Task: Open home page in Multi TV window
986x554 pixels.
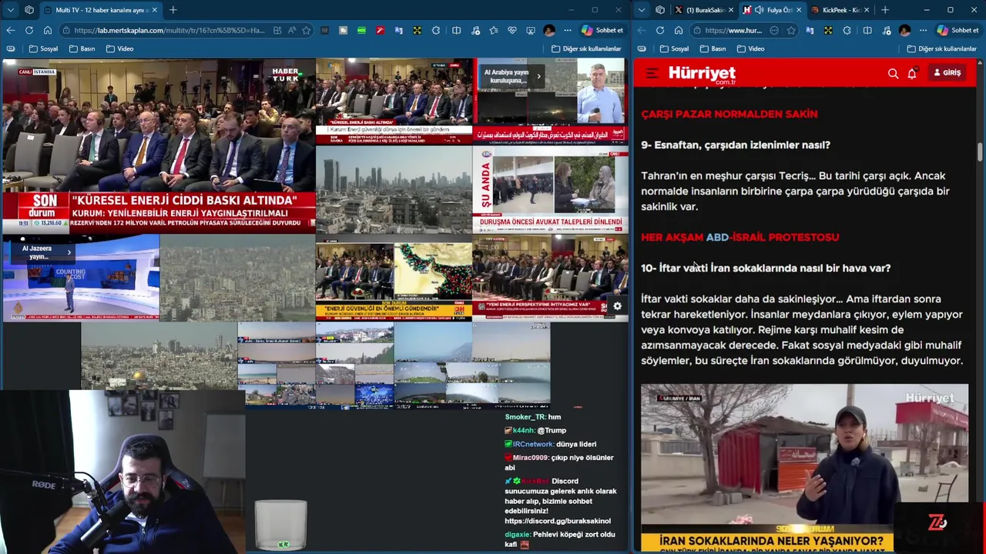Action: tap(47, 30)
